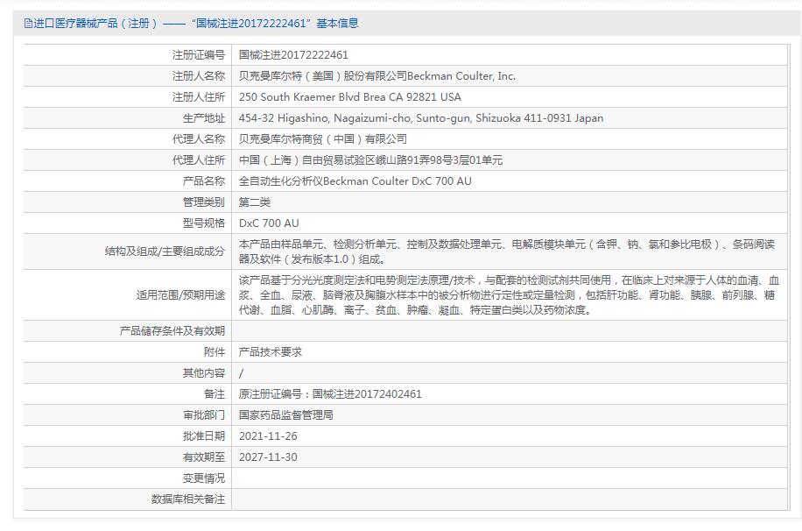Open the "产品技术要求" attachment
This screenshot has height=531, width=802.
pyautogui.click(x=271, y=351)
